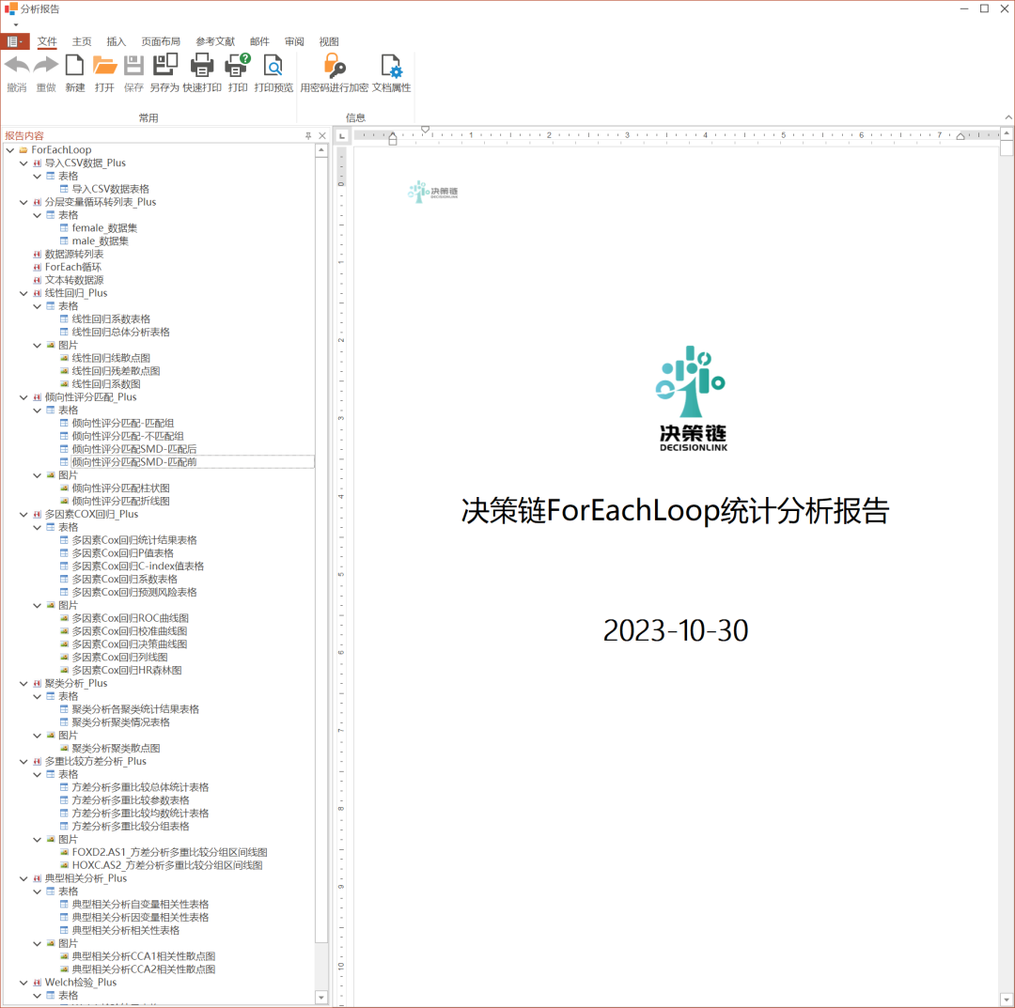Open FOXD2.AS1_方差分析多重比较分组区间线图 item
Screen dimensions: 1015x1008
pyautogui.click(x=169, y=852)
